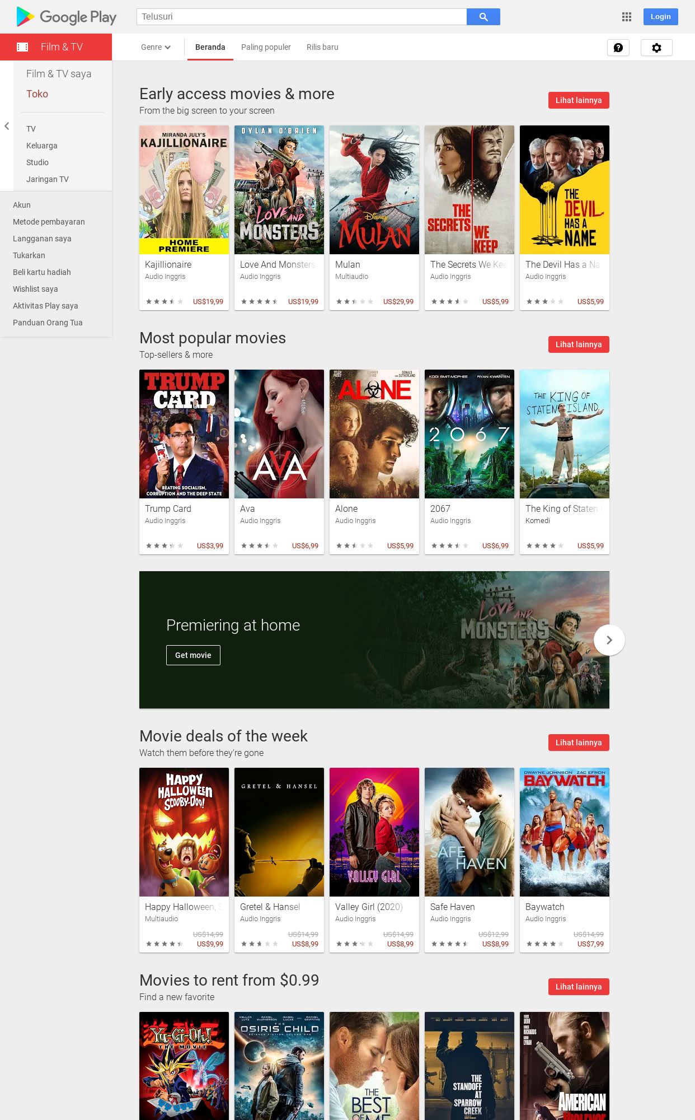Viewport: 695px width, 1120px height.
Task: Open the help question mark icon
Action: 618,48
